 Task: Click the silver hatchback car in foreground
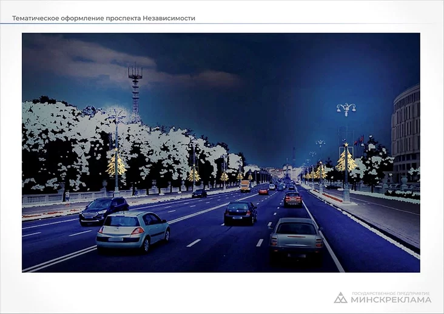click(x=132, y=231)
